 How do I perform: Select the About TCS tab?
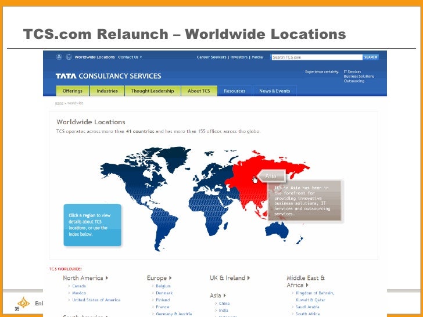tap(199, 91)
